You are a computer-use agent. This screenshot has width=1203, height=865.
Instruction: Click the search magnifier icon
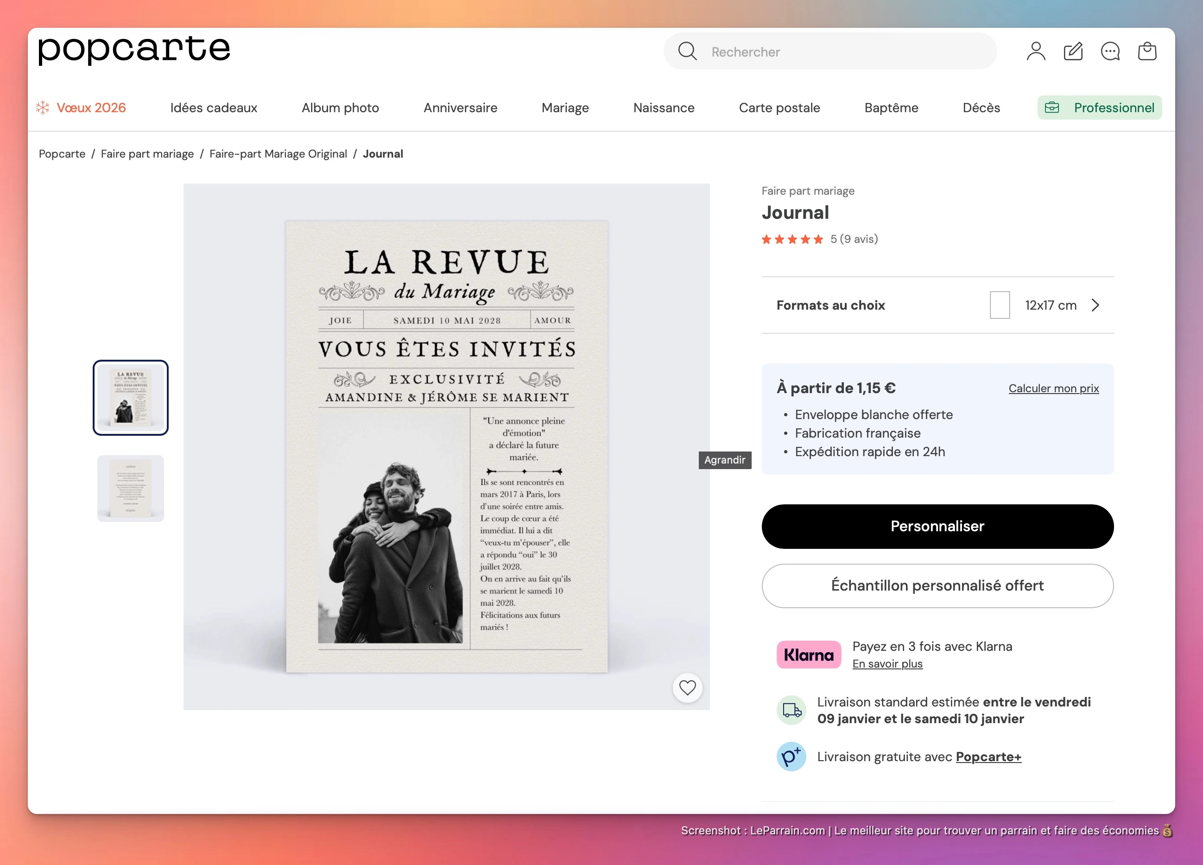click(687, 51)
